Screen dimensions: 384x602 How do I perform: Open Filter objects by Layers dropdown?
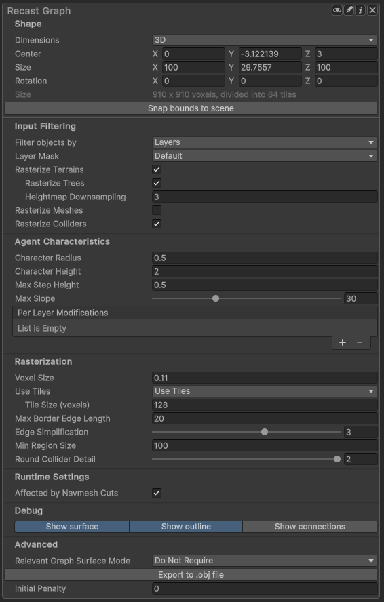tap(265, 142)
